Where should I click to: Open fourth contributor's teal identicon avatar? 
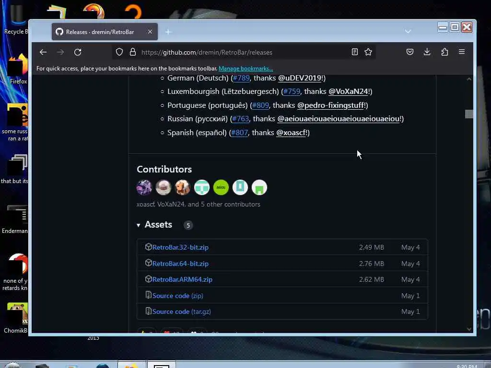tap(202, 187)
